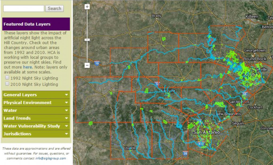The width and height of the screenshot is (273, 165).
Task: Toggle the 2010 Night Sky Lighting checkbox
Action: (x=7, y=84)
